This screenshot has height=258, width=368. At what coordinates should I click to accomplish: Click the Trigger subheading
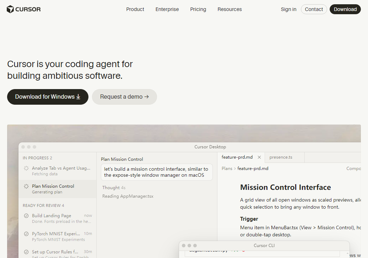249,219
